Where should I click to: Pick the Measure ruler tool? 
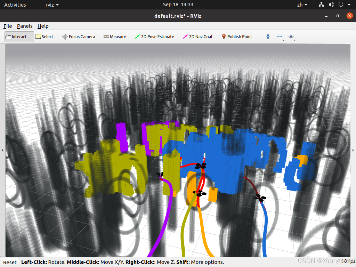pos(115,37)
